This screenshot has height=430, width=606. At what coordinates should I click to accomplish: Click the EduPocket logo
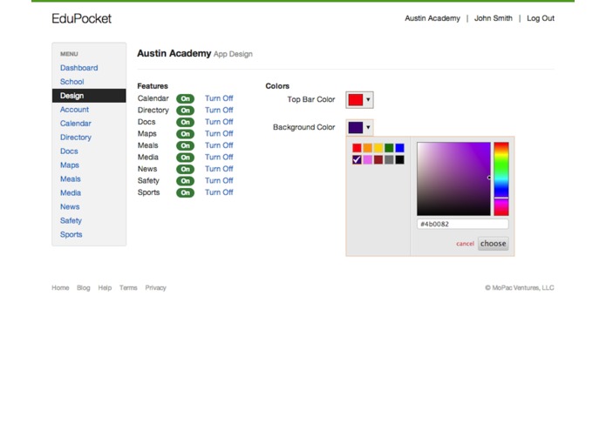(x=82, y=18)
